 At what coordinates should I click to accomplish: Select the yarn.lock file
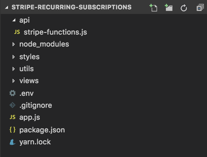coord(35,142)
